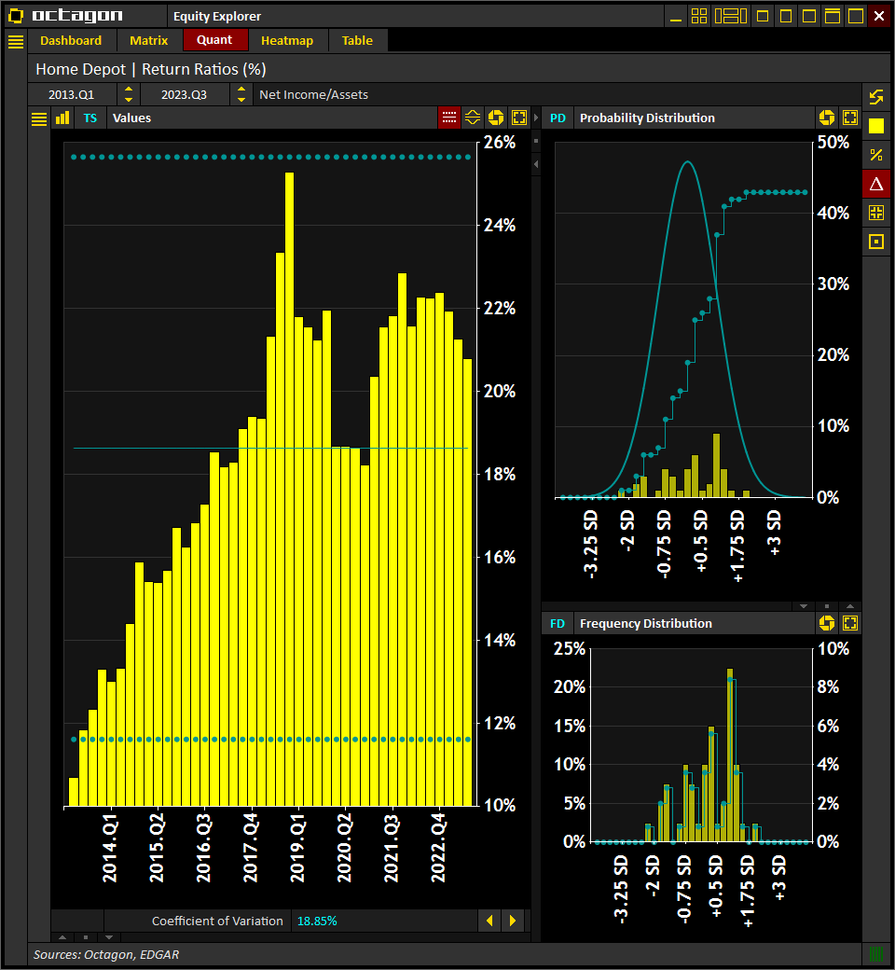
Task: Switch to the Matrix tab
Action: (149, 41)
